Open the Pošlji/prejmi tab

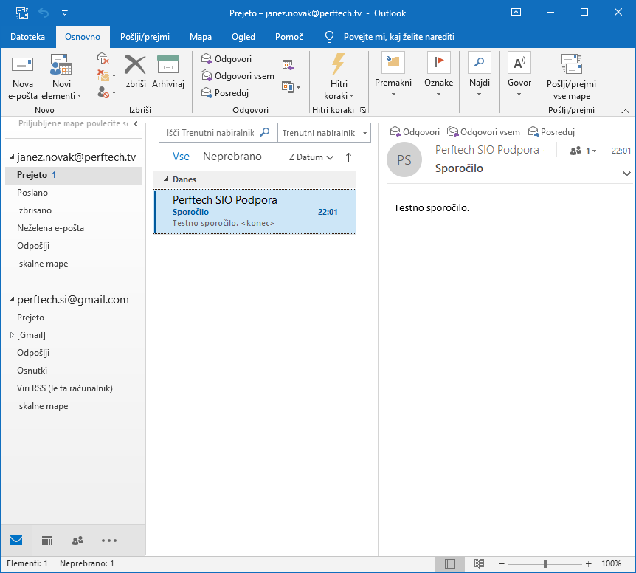(x=145, y=37)
